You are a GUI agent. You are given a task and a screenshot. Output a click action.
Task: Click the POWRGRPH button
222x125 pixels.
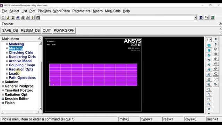point(64,31)
